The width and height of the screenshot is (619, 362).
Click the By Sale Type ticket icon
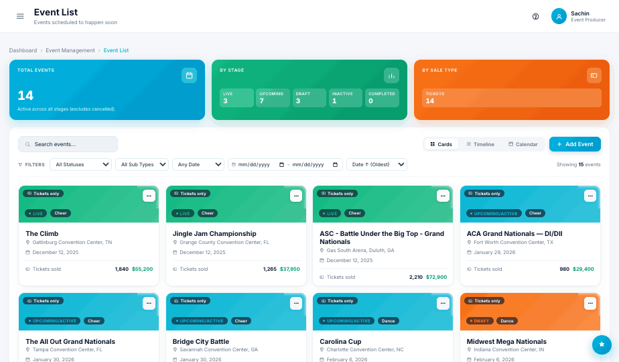click(594, 75)
